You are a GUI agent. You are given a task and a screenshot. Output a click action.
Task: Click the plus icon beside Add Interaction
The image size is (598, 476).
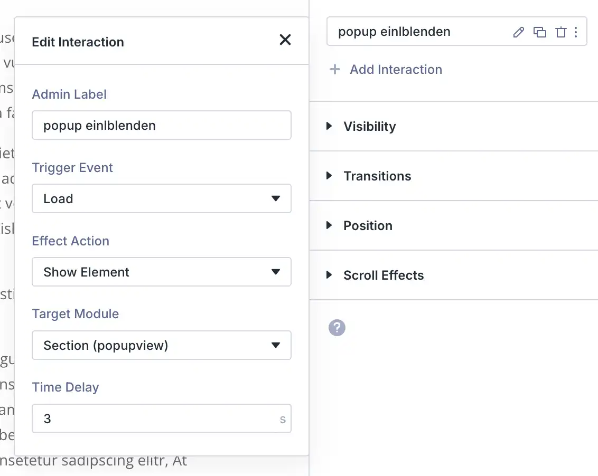tap(335, 69)
